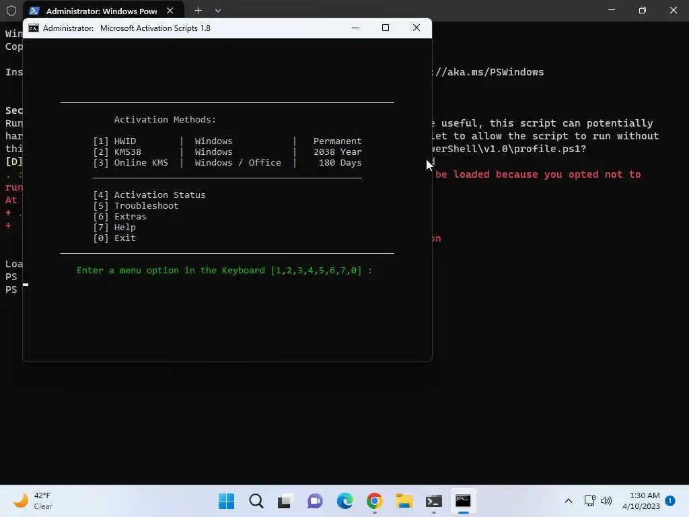
Task: Open the volume tray icon
Action: [x=606, y=501]
